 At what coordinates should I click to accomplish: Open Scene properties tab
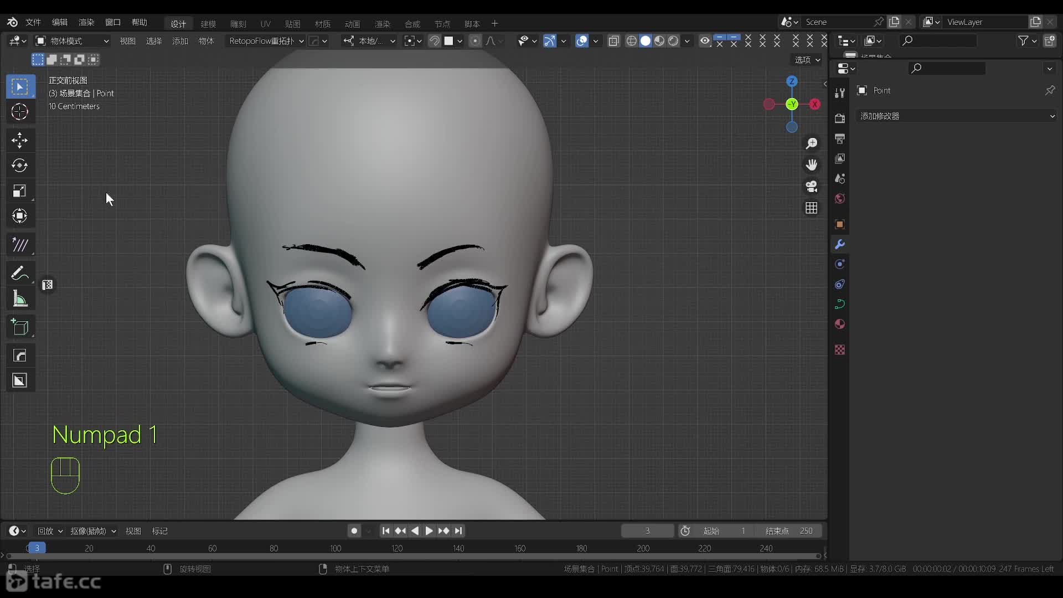(840, 179)
